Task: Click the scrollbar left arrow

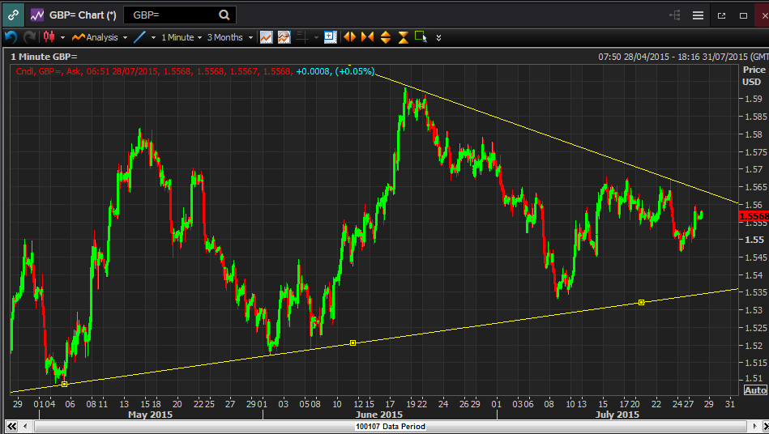Action: click(x=25, y=426)
